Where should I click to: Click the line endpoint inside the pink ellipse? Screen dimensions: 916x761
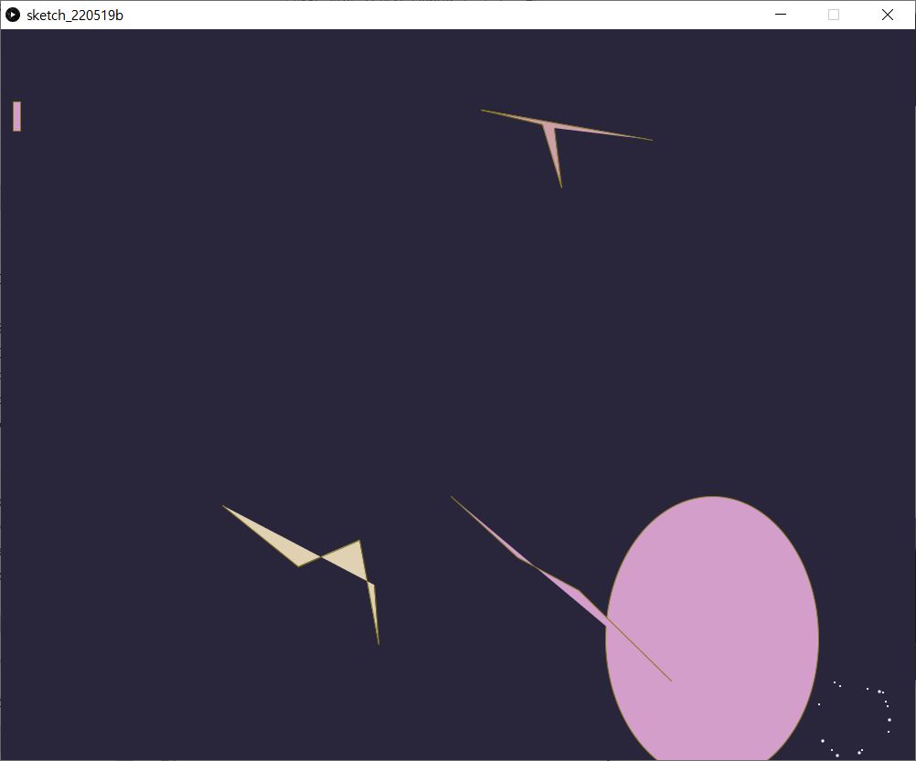669,679
